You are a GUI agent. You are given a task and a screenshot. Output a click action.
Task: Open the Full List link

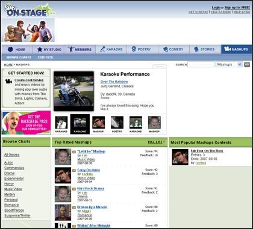click(156, 142)
